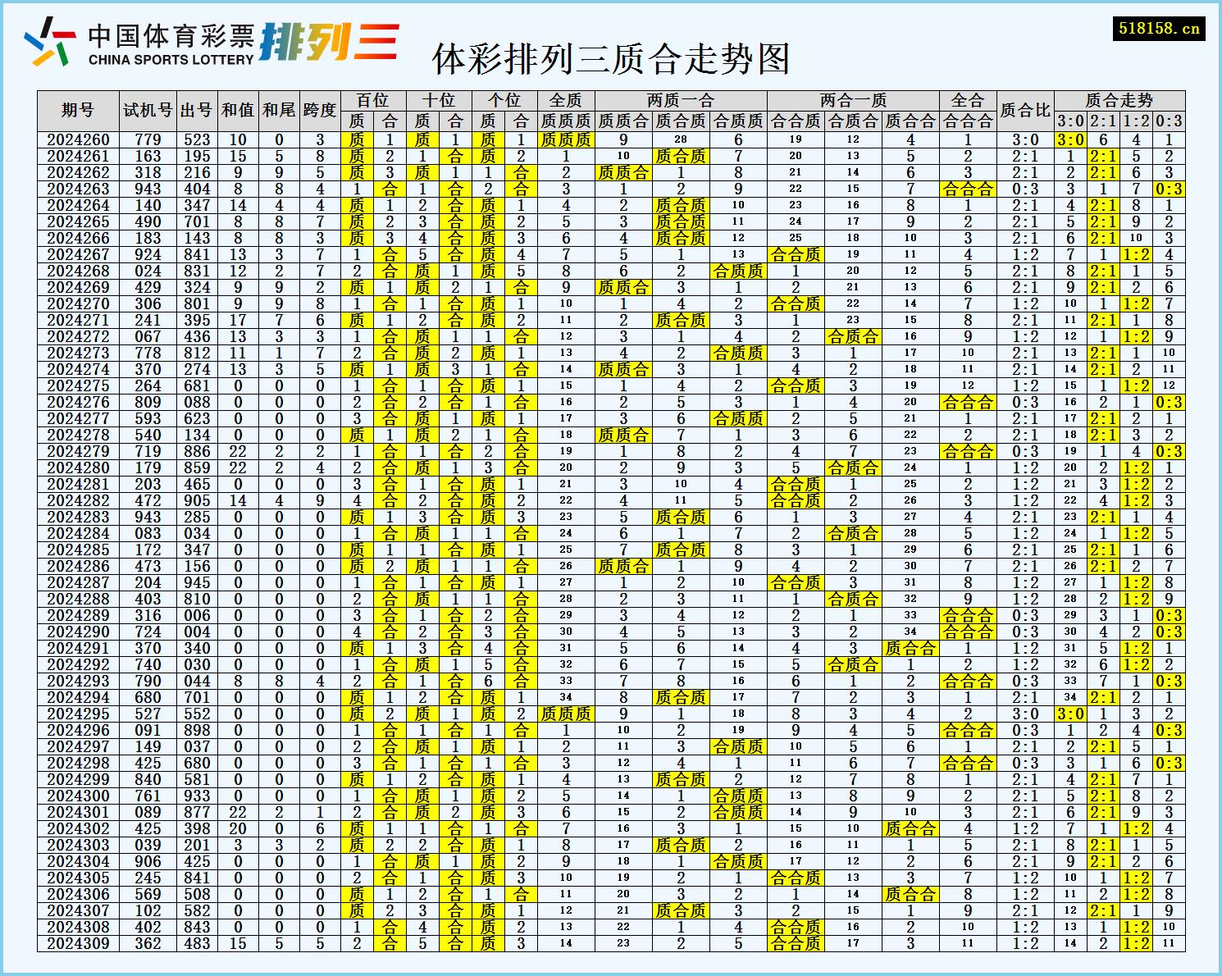Click 质合合 cell in row 2024291
Image resolution: width=1222 pixels, height=976 pixels.
[910, 648]
